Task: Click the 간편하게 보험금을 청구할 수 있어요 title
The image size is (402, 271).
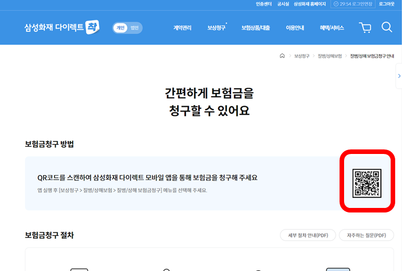Action: [x=209, y=102]
